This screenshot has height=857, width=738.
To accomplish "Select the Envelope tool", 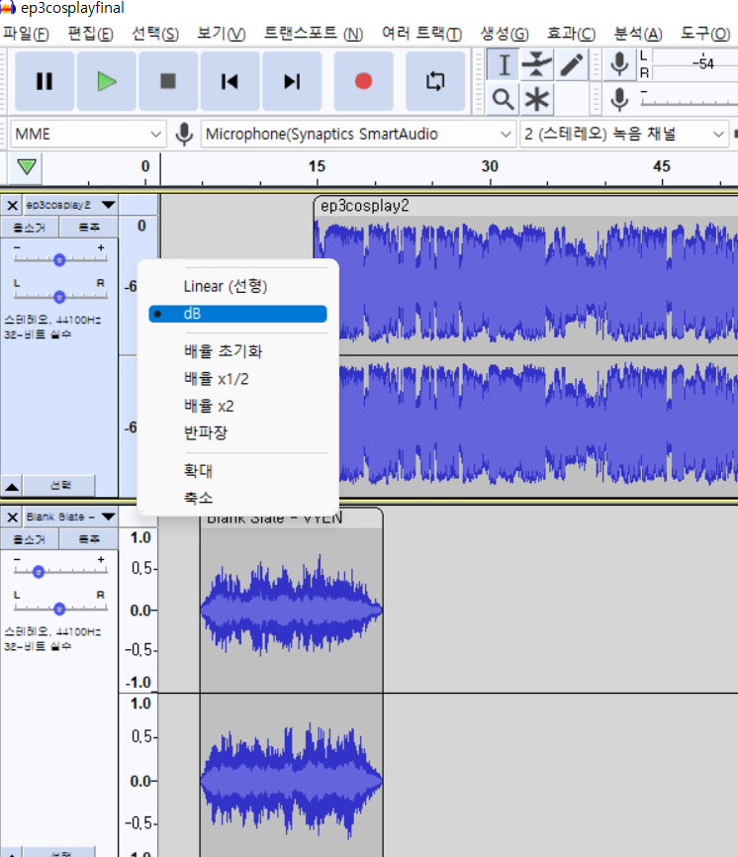I will click(x=537, y=64).
